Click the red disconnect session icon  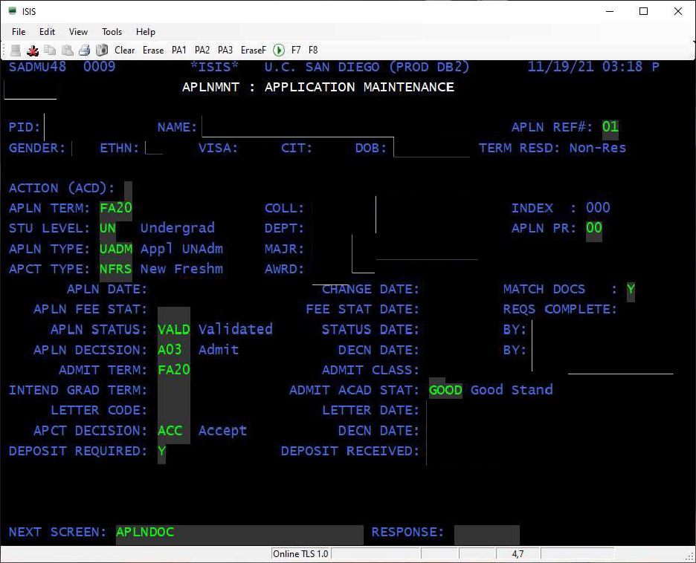click(x=33, y=50)
